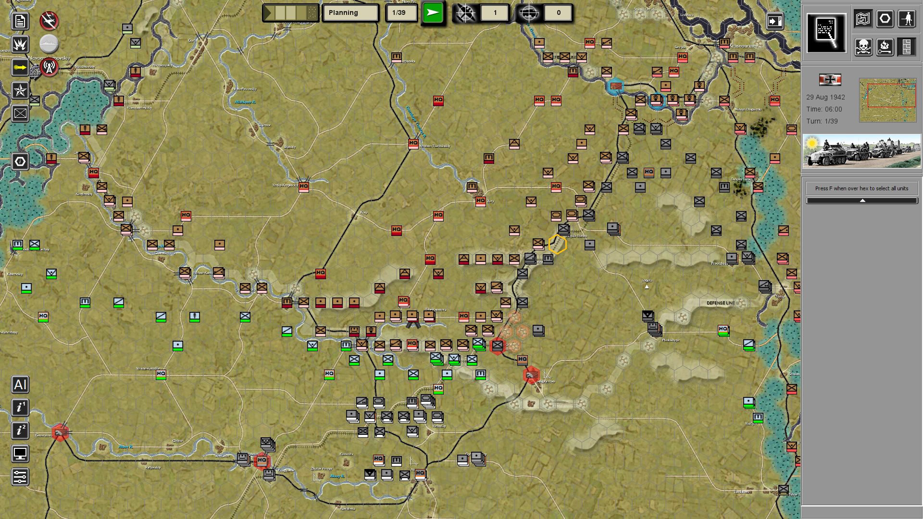
Task: Toggle the NATO unit symbol display
Action: point(20,113)
